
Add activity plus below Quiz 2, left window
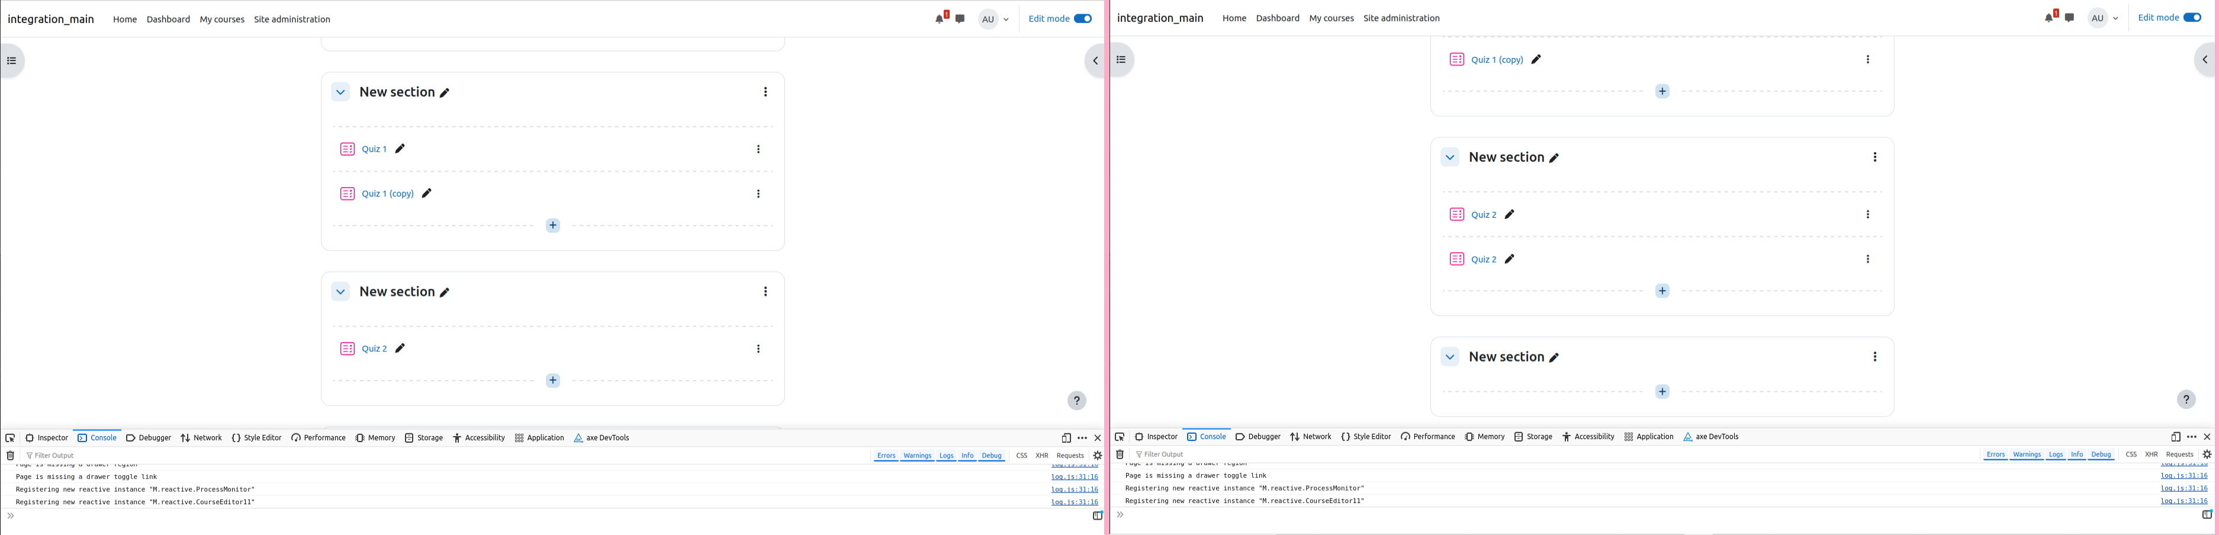[x=553, y=381]
